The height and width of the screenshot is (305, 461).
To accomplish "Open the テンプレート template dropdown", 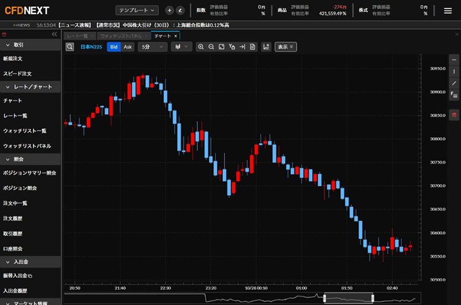I will tap(137, 10).
